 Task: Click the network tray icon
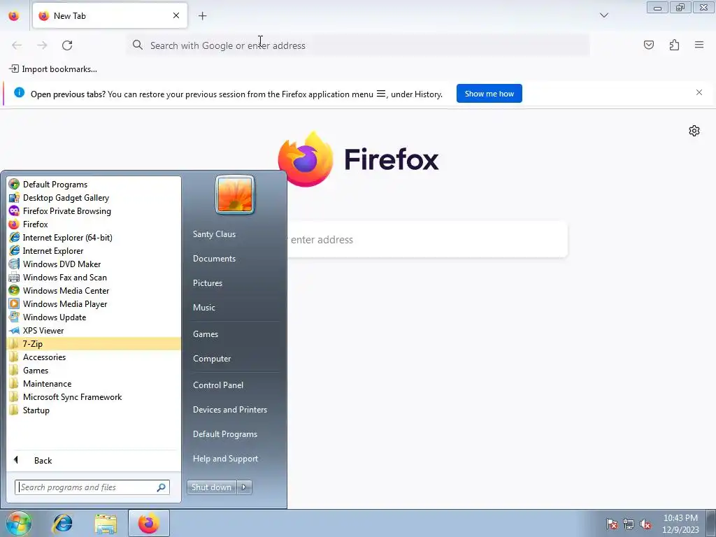pyautogui.click(x=629, y=524)
